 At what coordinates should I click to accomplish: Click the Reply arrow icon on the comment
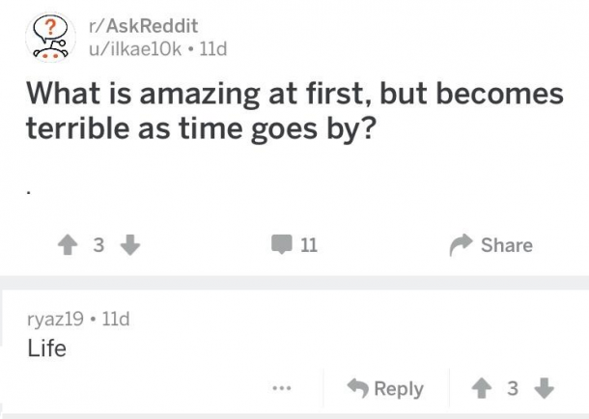357,388
